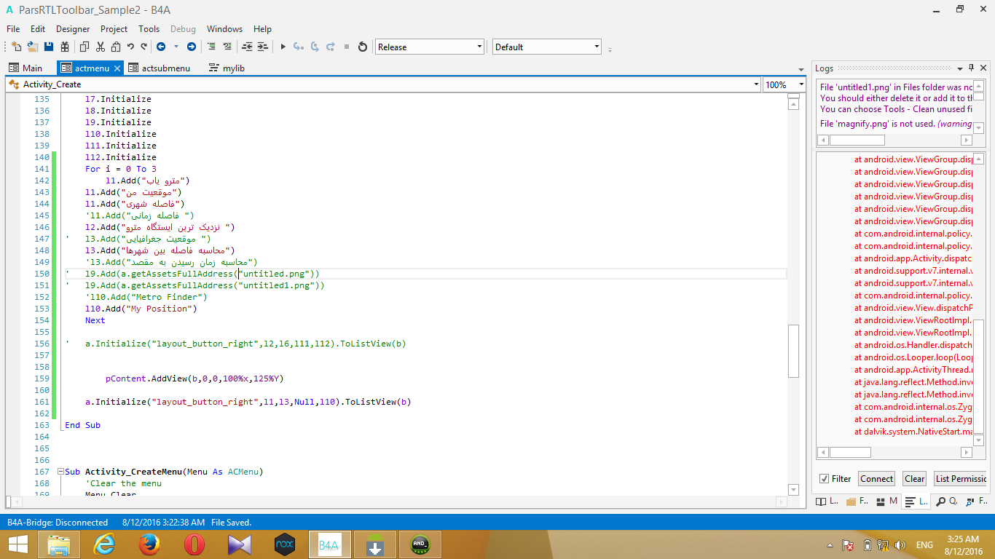Click the Undo arrow in toolbar
995x559 pixels.
click(130, 47)
